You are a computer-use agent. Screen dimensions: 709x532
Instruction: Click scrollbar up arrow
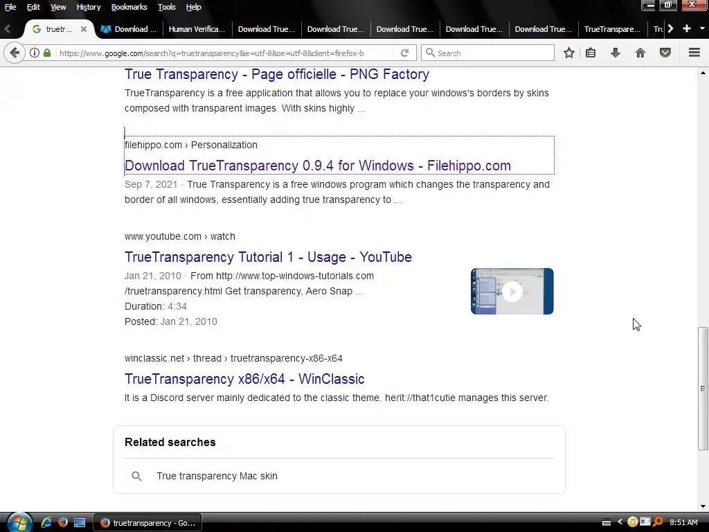coord(702,72)
